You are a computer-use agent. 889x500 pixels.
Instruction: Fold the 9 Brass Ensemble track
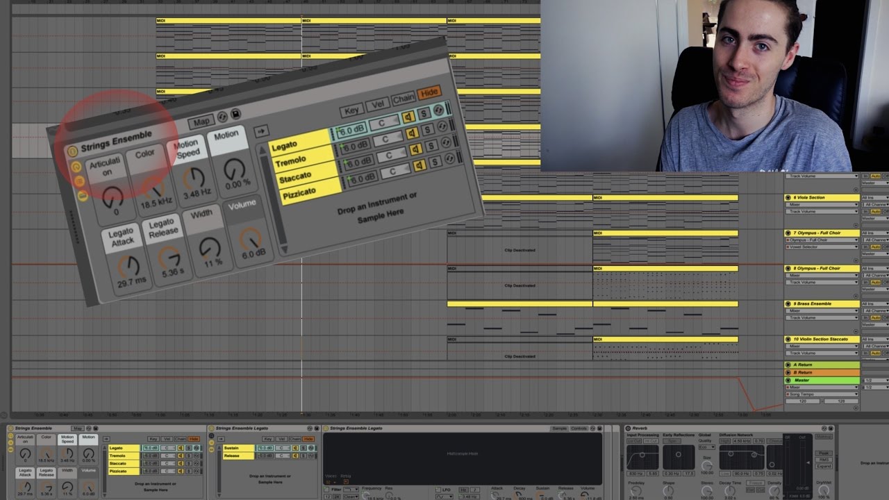click(788, 303)
